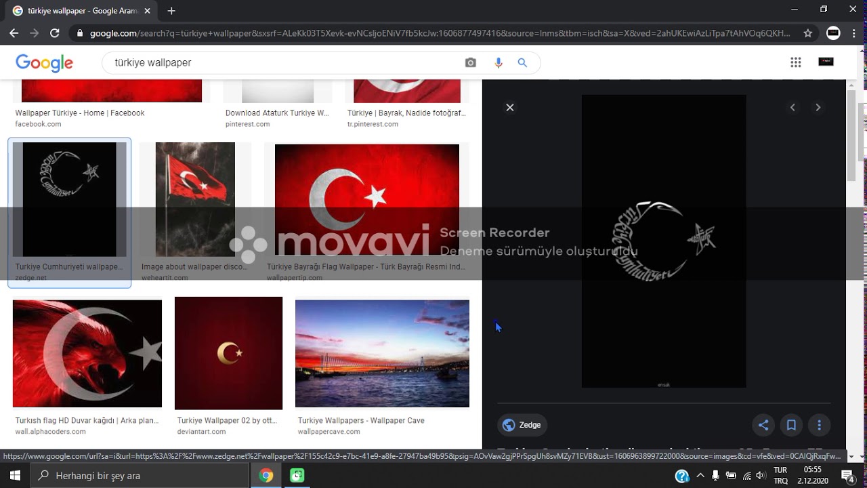Switch TUR TRQ input language
Screen dimensions: 867x488
point(780,476)
